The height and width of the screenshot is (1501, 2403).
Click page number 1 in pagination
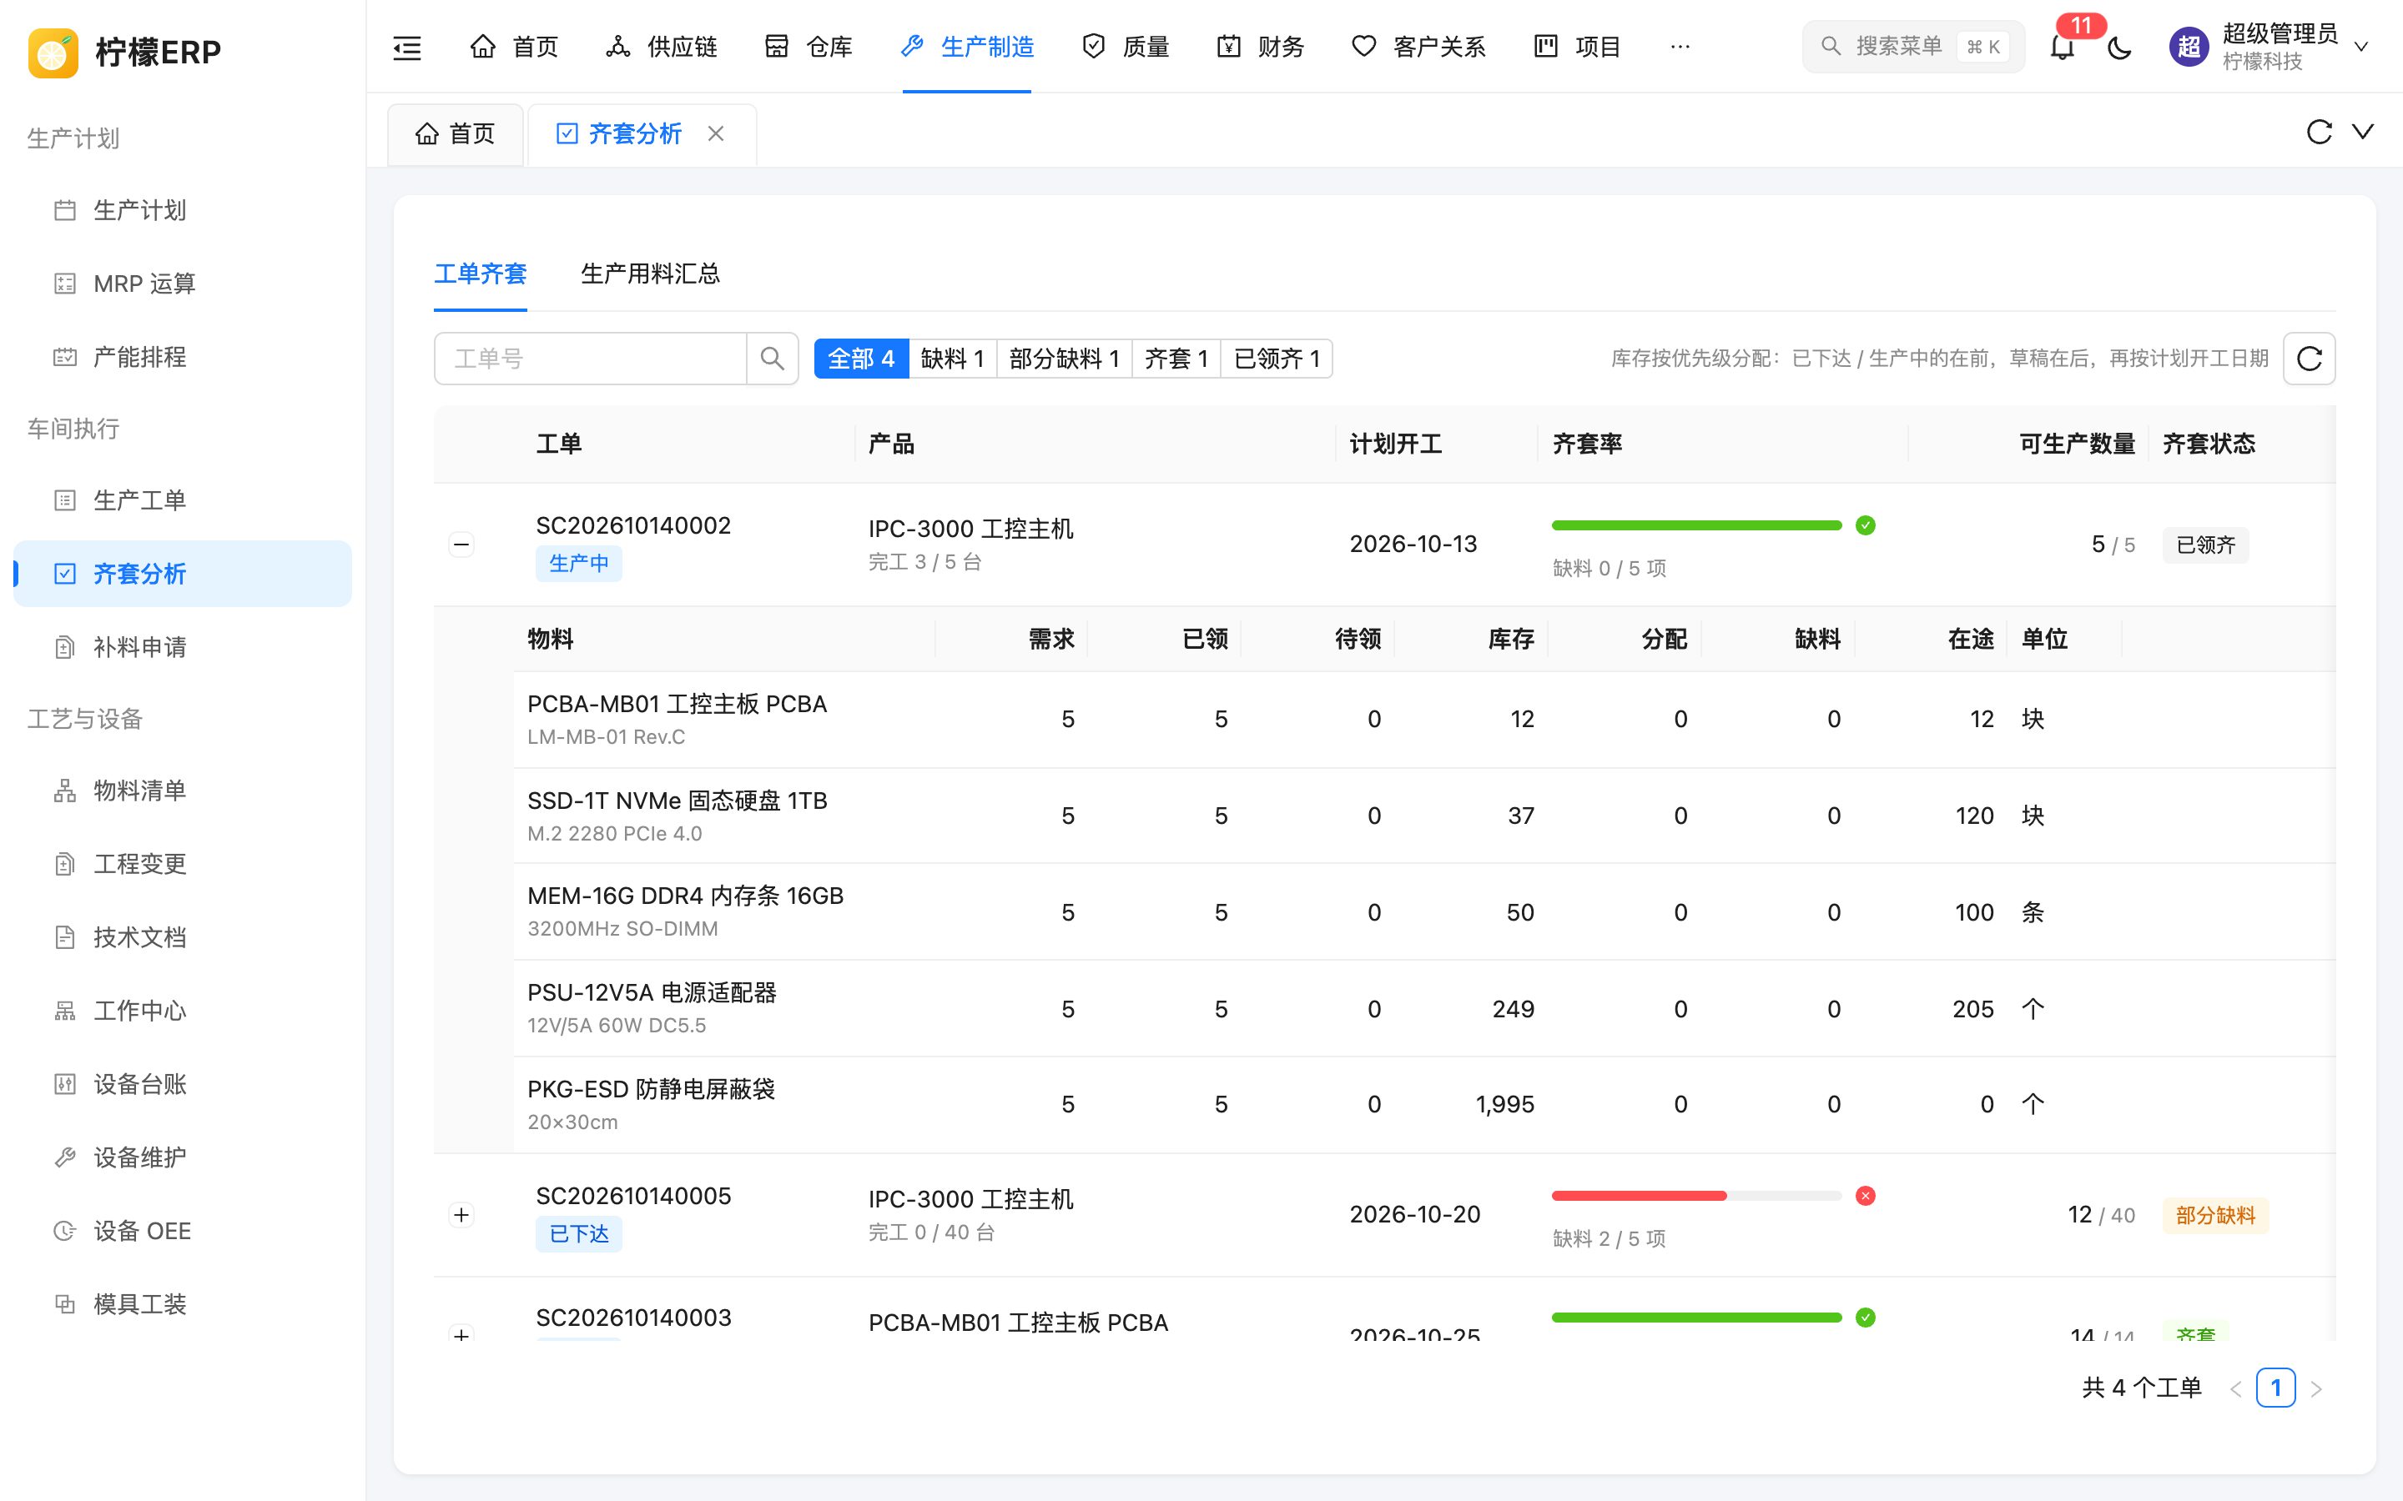[x=2275, y=1388]
